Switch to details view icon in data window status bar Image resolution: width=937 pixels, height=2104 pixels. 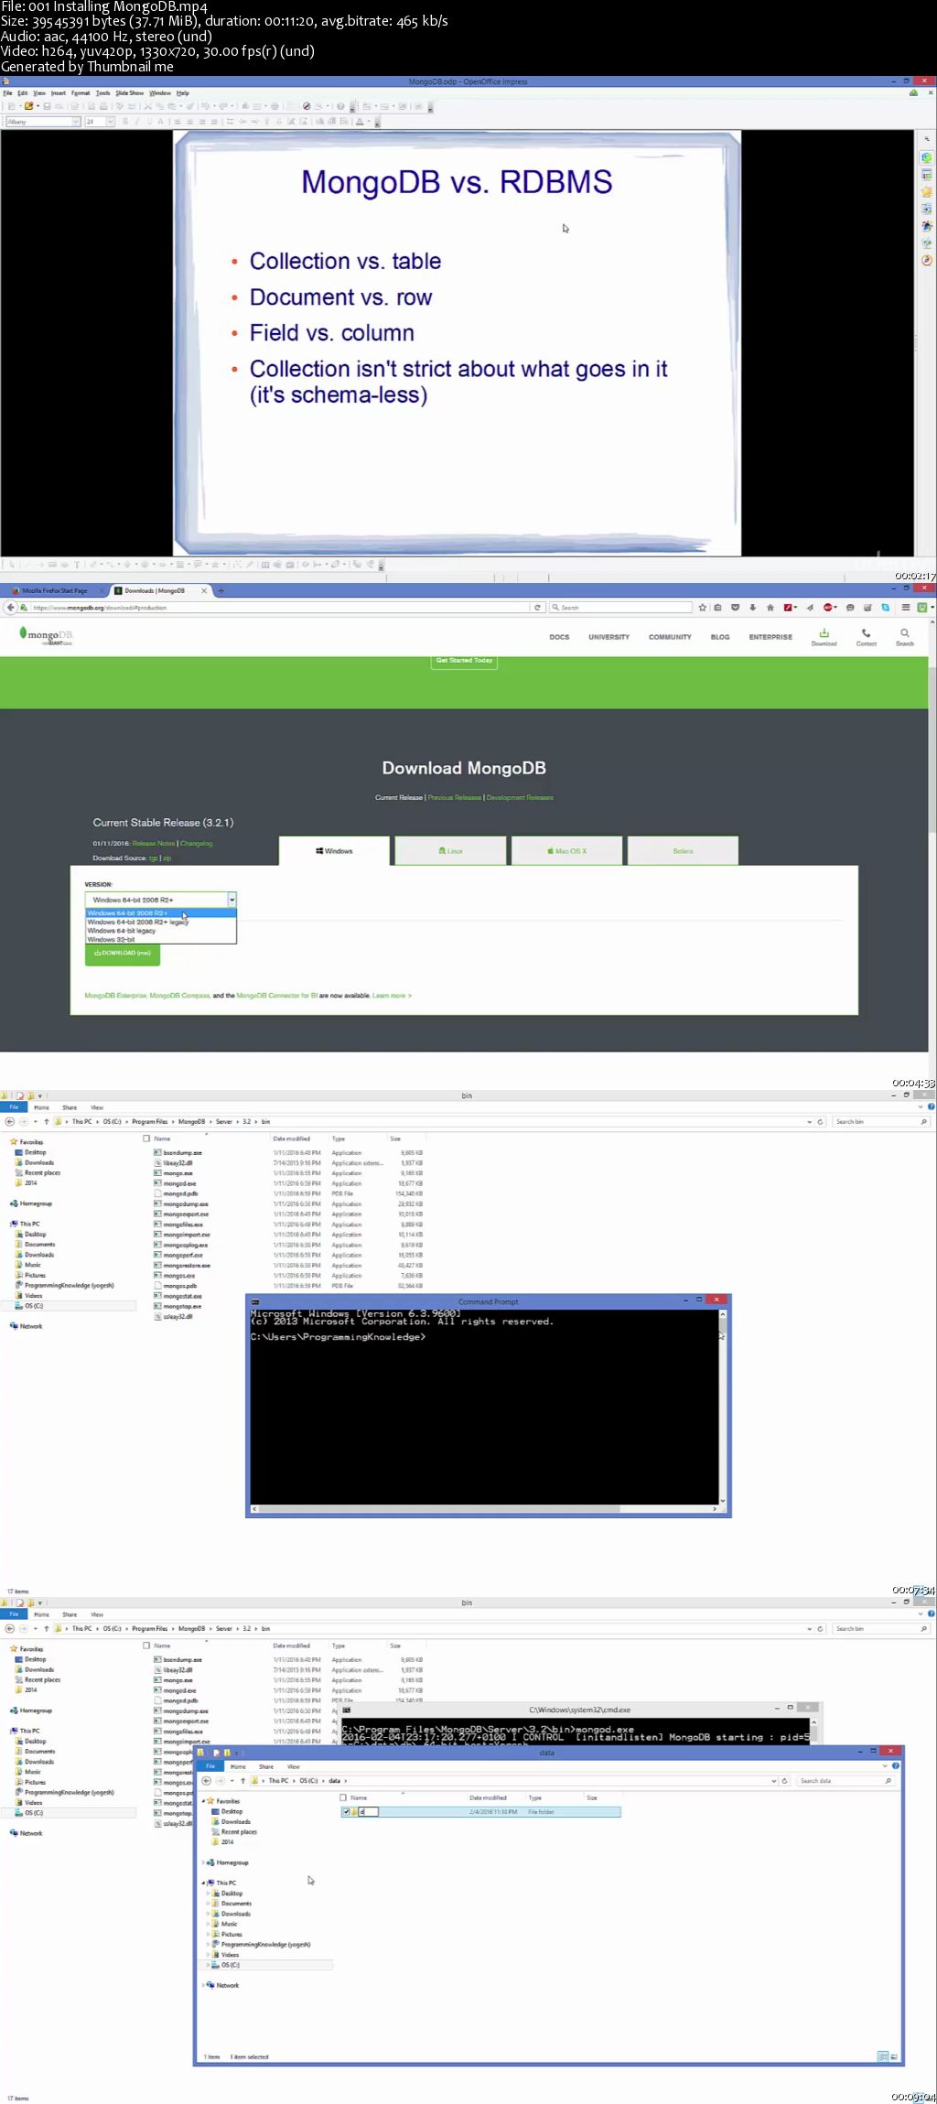tap(882, 2056)
